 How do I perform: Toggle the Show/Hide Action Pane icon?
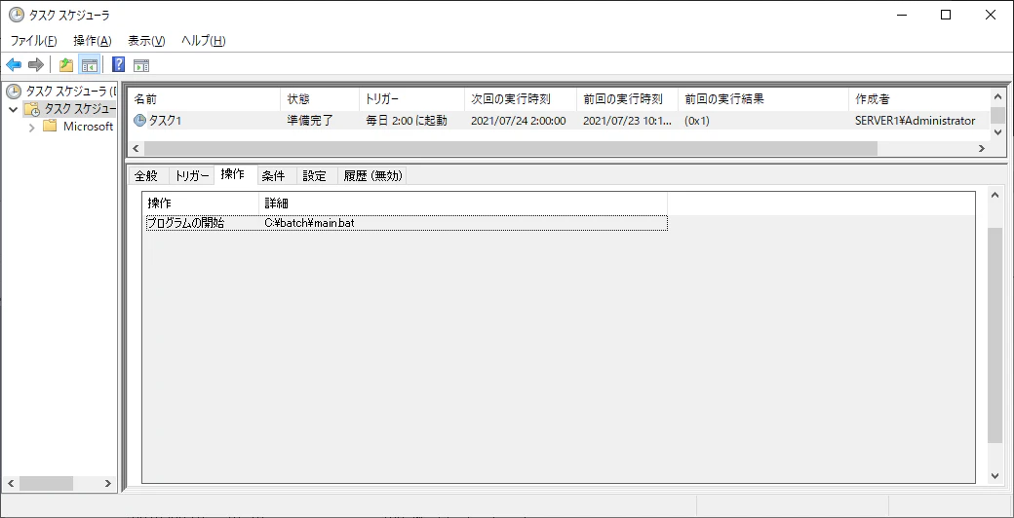pos(141,65)
